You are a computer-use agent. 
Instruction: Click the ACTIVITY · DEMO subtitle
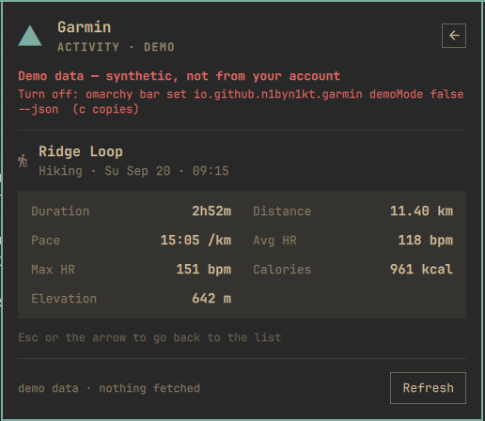click(116, 47)
